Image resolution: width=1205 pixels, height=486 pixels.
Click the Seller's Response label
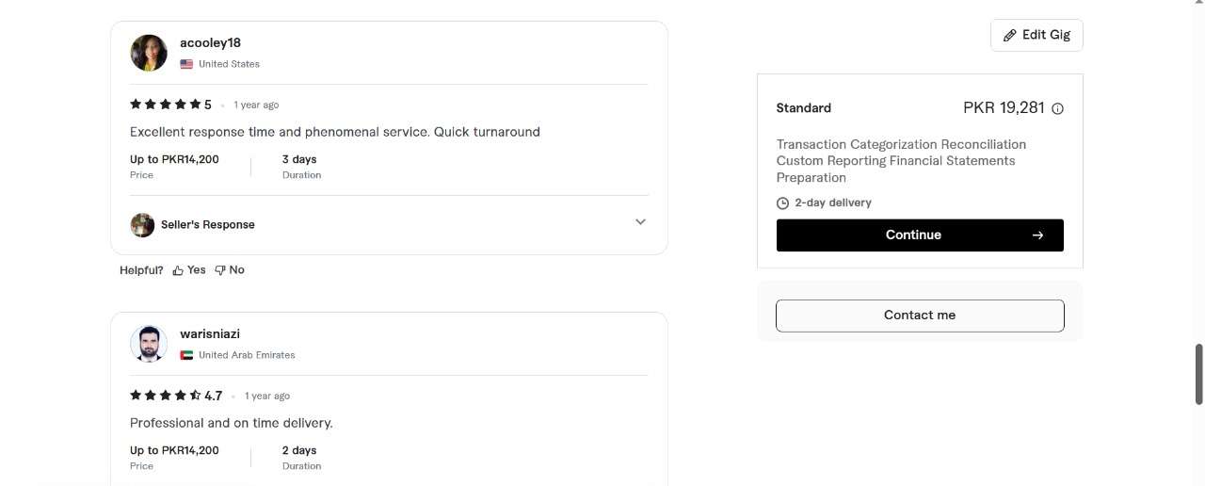click(x=207, y=225)
